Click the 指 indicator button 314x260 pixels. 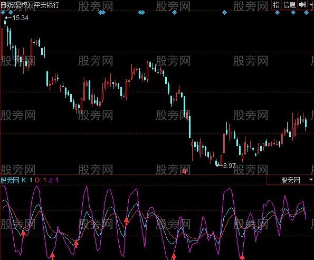click(x=277, y=5)
